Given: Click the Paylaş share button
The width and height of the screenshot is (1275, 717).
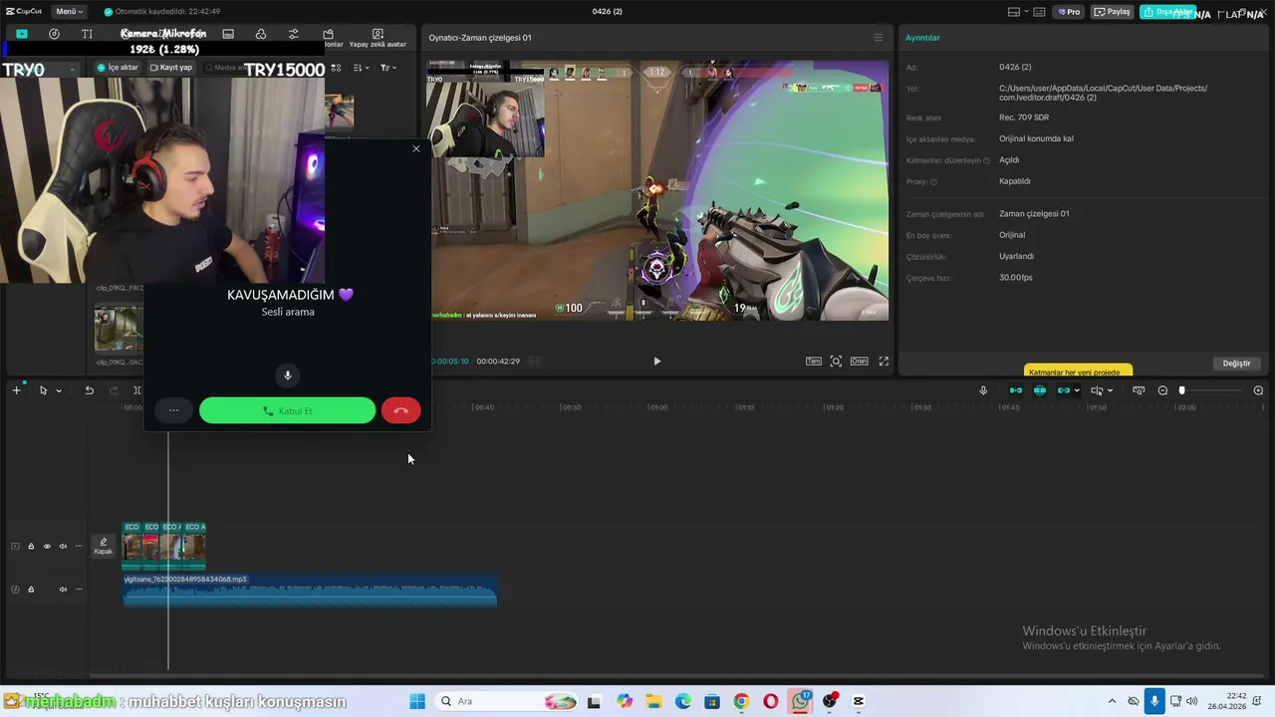Looking at the screenshot, I should 1114,12.
